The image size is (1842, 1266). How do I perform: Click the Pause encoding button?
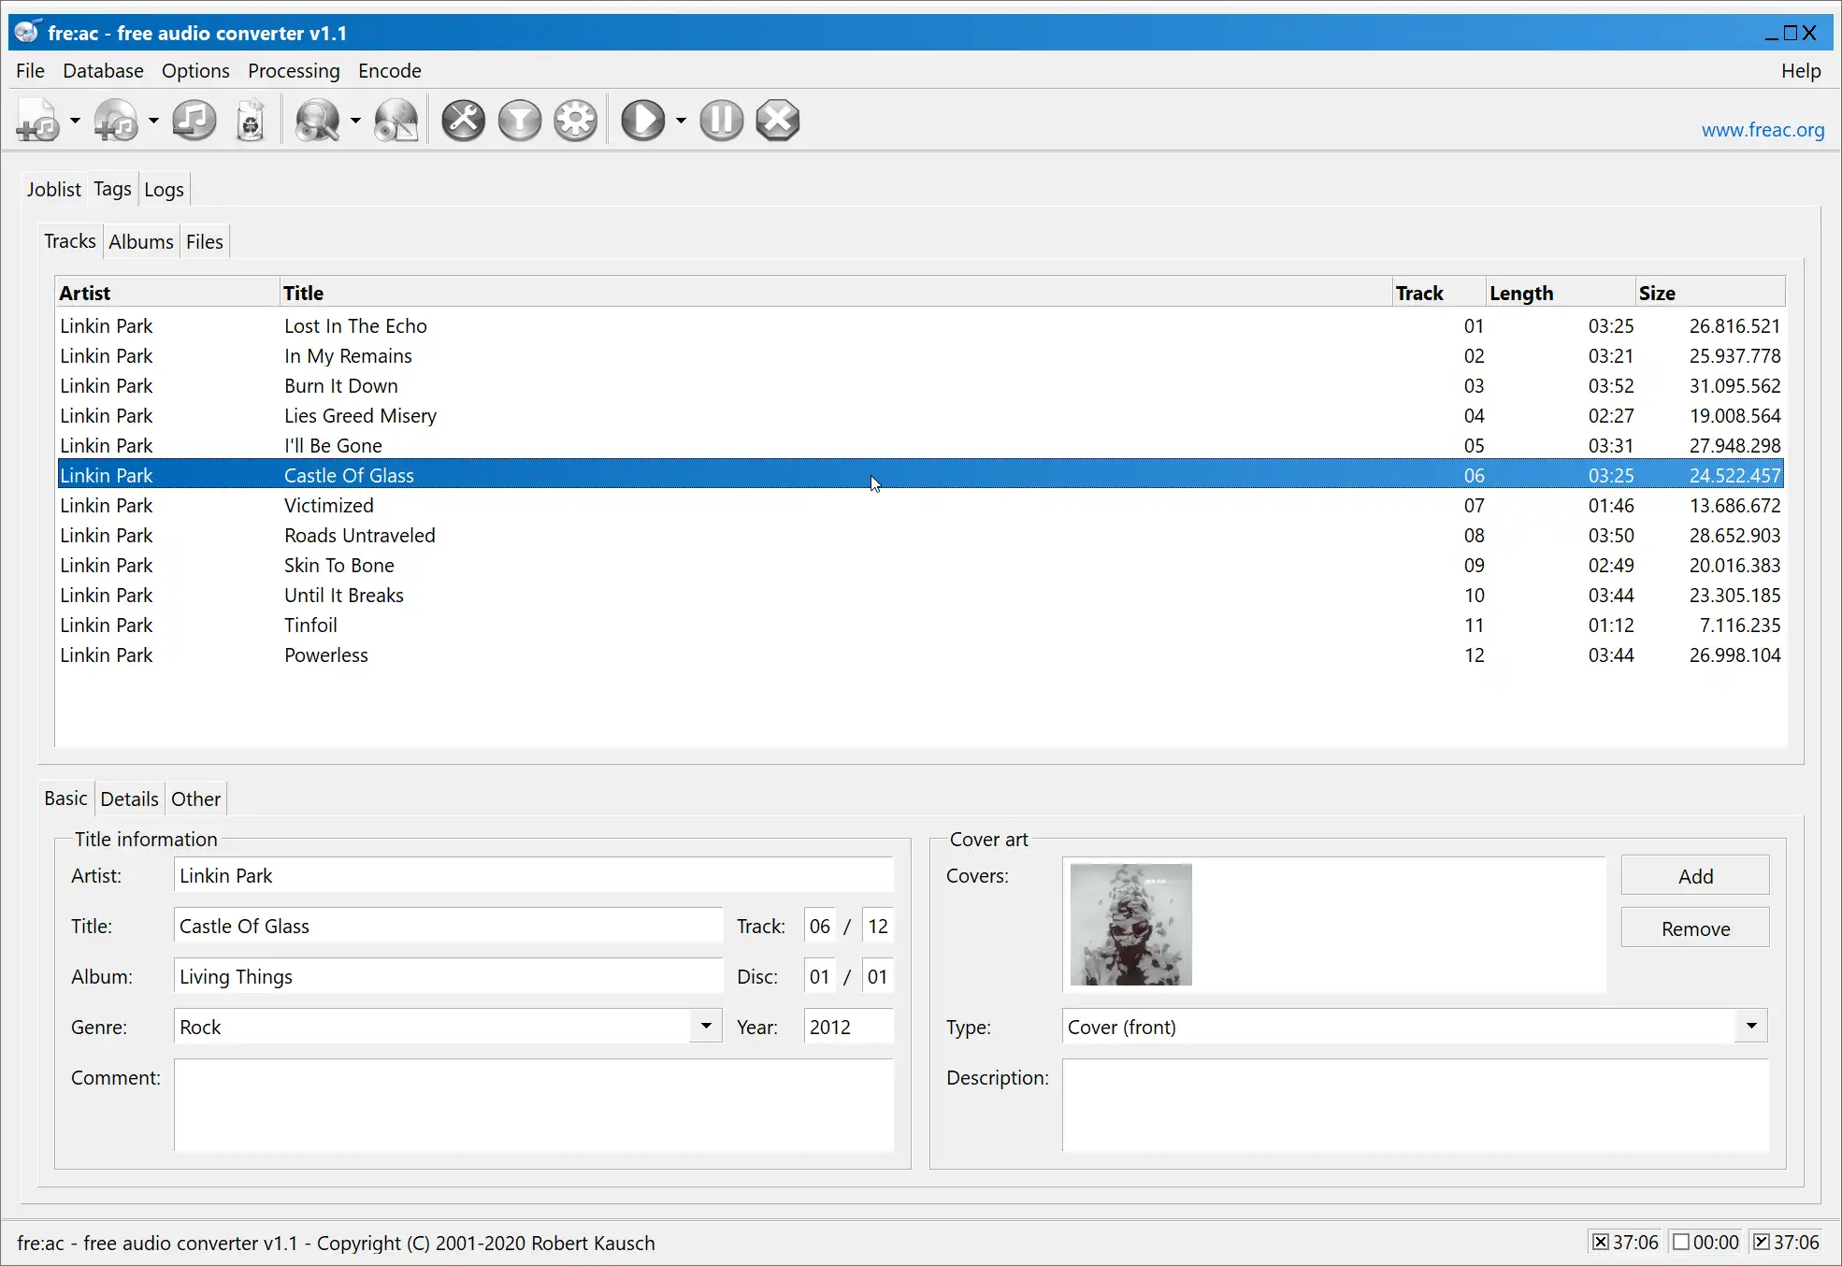(x=721, y=121)
